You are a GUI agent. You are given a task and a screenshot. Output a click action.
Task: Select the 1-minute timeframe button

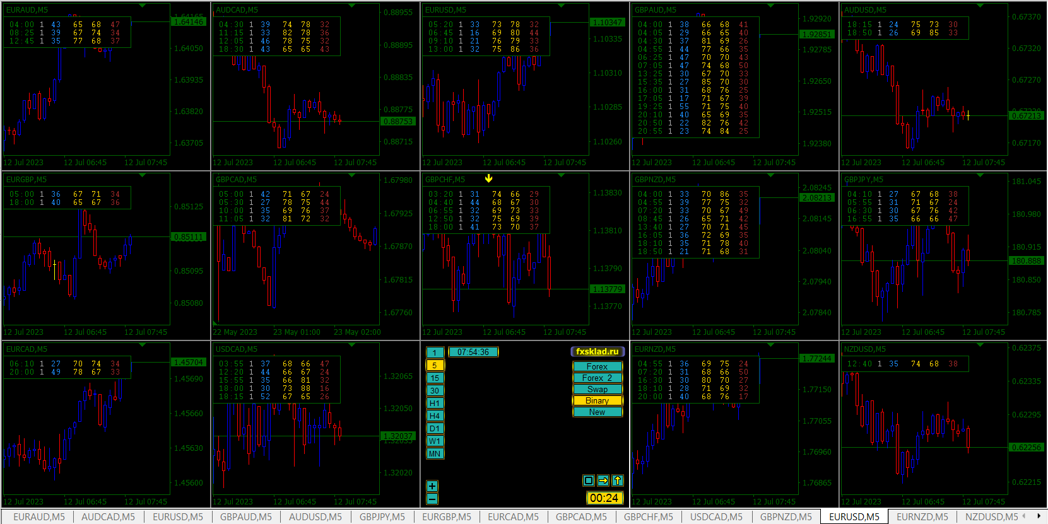pyautogui.click(x=435, y=353)
